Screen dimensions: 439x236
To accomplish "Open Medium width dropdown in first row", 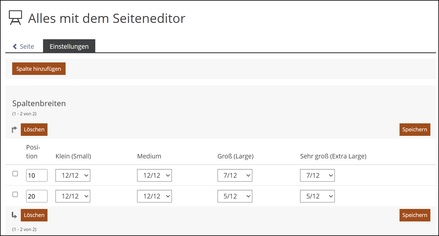I will tap(154, 175).
